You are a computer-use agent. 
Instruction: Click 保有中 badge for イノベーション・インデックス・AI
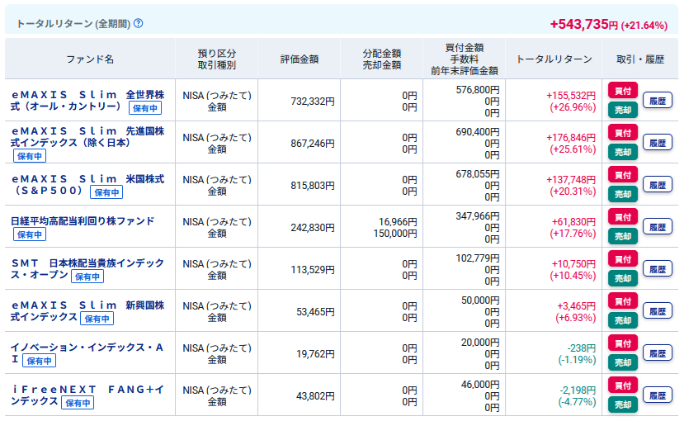point(40,361)
